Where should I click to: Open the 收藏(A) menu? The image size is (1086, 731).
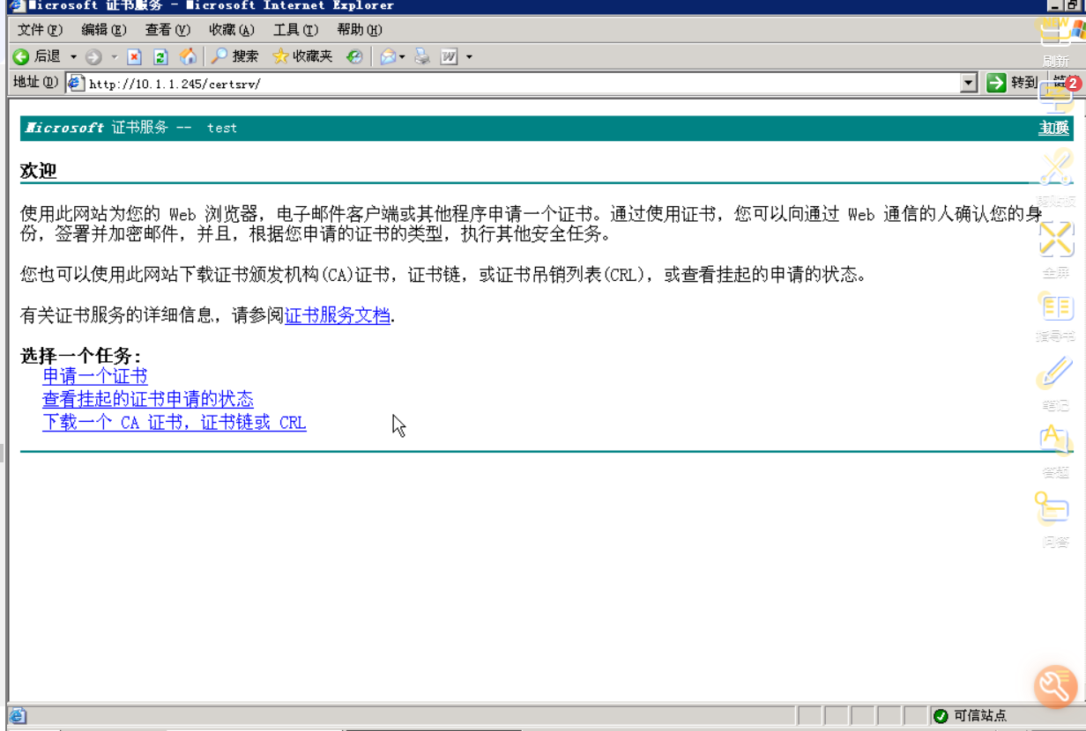click(231, 30)
